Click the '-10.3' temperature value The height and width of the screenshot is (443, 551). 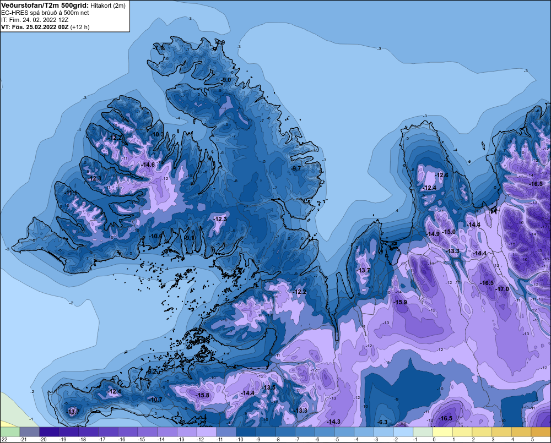pyautogui.click(x=158, y=134)
